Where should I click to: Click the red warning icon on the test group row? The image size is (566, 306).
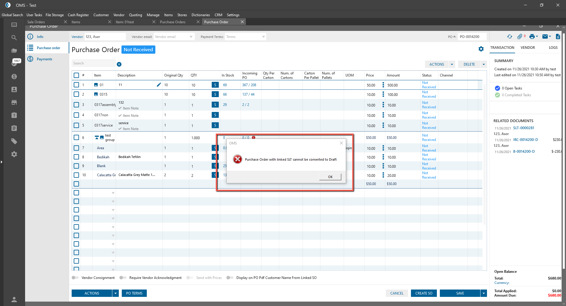254,137
